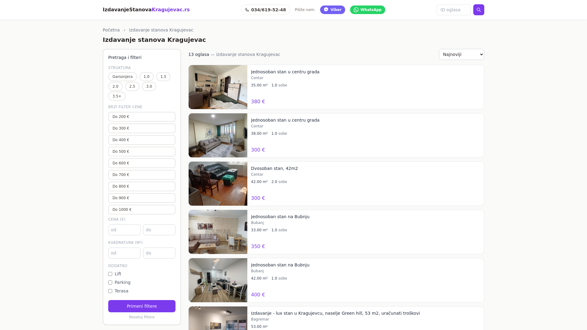Screen dimensions: 587x330
Task: Choose the 2.5 rooms structure chip
Action: pyautogui.click(x=132, y=86)
